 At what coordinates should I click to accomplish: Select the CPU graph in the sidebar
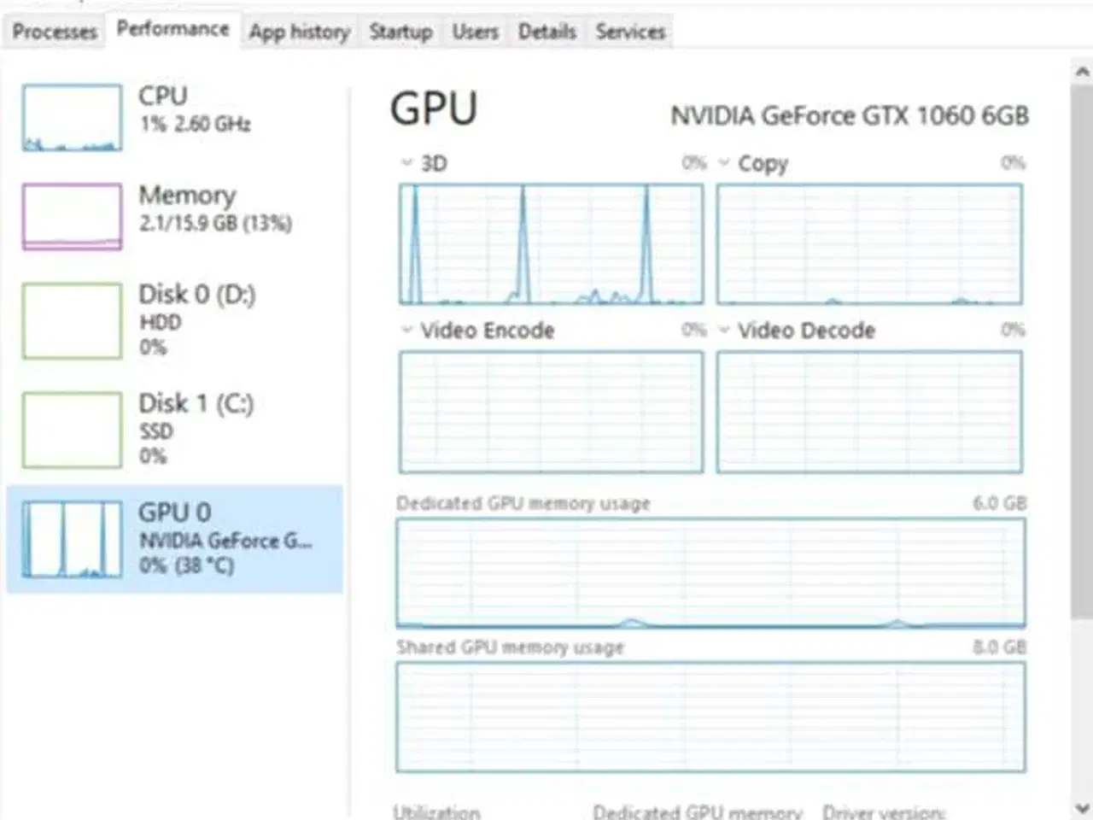pos(71,117)
